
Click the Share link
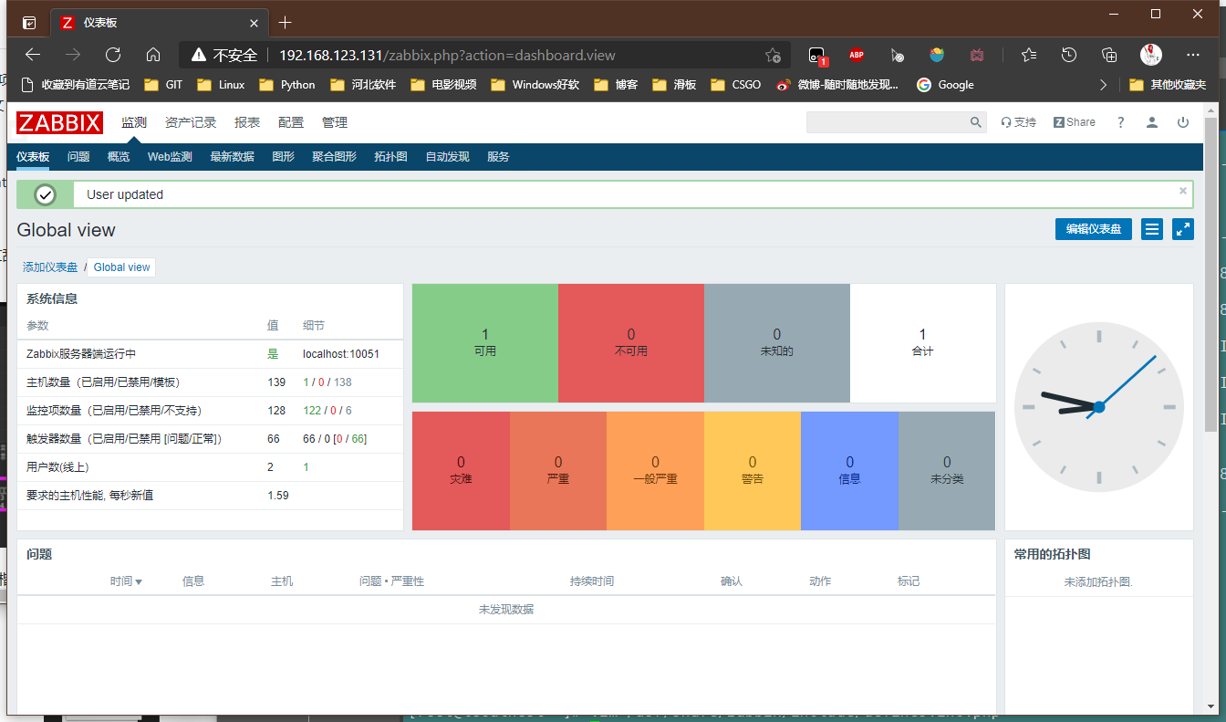tap(1074, 122)
